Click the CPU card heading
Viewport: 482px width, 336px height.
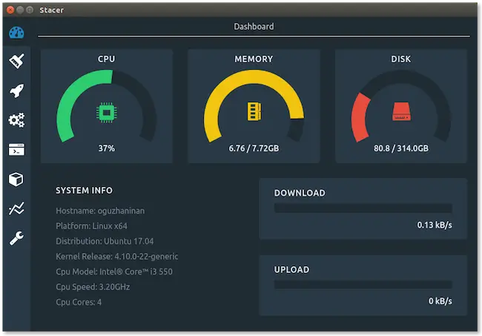pos(106,59)
